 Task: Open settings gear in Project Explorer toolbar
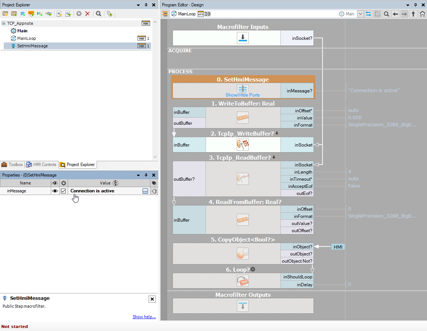point(79,14)
